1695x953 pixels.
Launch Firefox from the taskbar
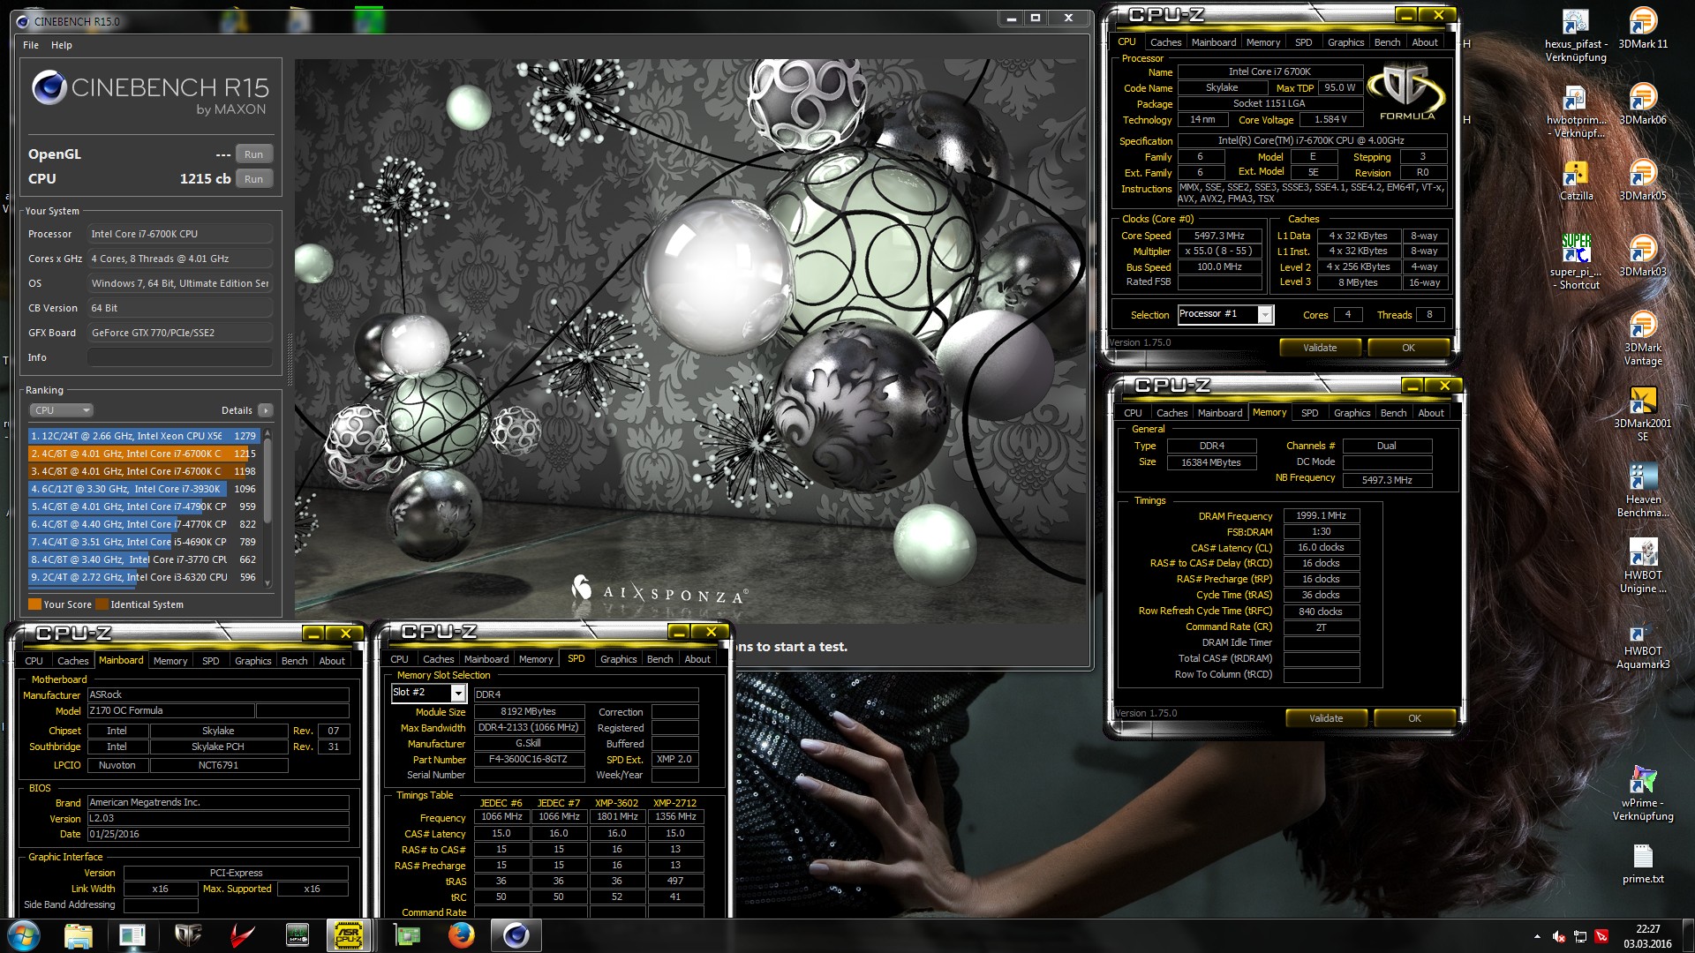(461, 935)
